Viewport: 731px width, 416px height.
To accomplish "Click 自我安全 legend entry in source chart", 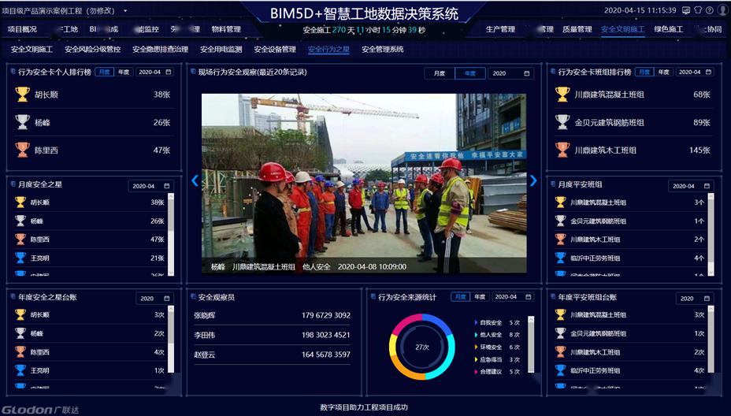I will (497, 322).
